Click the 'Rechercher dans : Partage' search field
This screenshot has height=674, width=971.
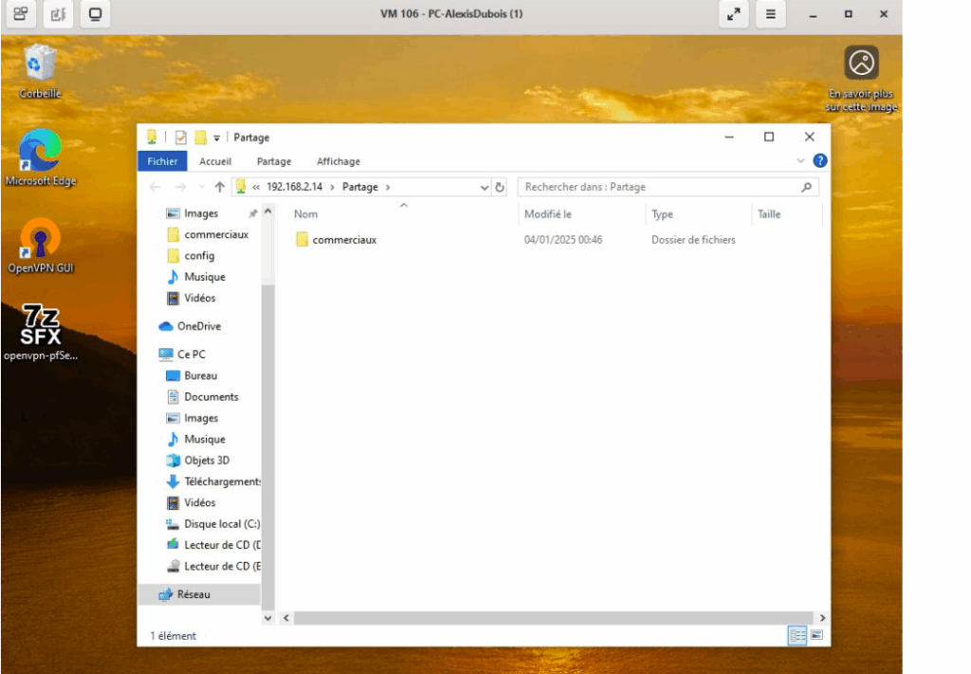(x=668, y=187)
